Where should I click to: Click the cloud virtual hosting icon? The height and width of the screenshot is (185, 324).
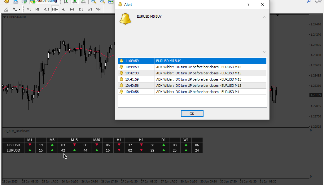coord(15,2)
